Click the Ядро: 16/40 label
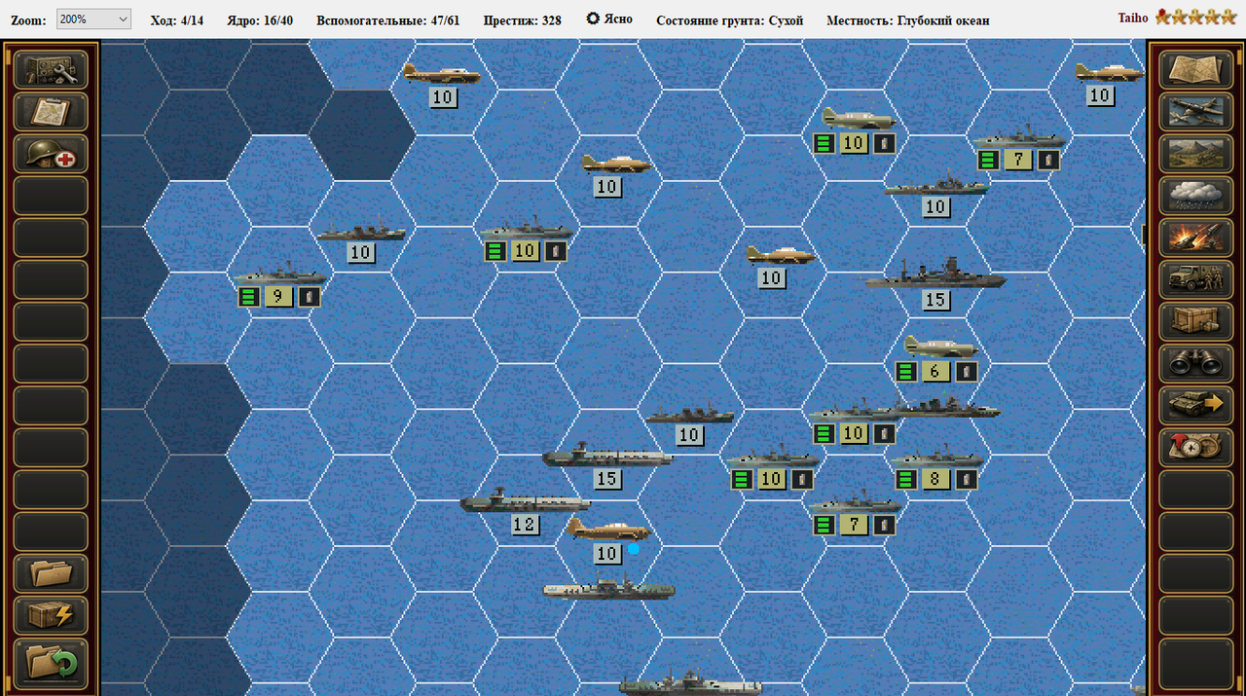This screenshot has width=1246, height=696. 260,19
